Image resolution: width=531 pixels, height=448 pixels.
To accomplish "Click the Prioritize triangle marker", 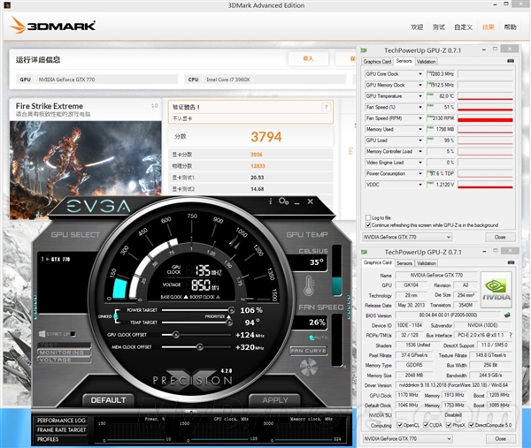I will tap(229, 317).
